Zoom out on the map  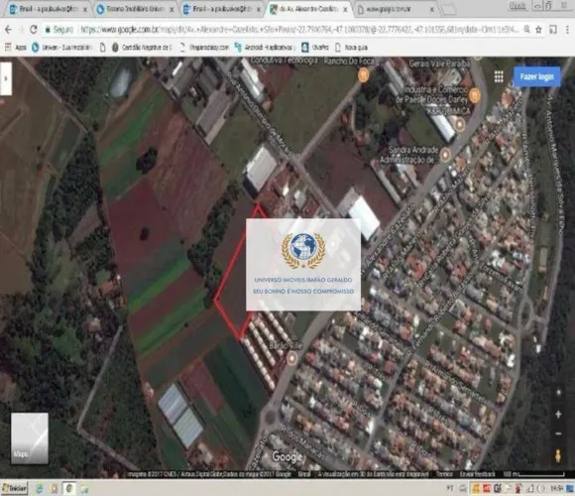coord(558,434)
